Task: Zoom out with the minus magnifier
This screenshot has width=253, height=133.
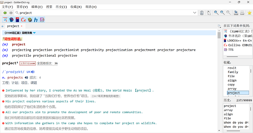Action: 222,13
